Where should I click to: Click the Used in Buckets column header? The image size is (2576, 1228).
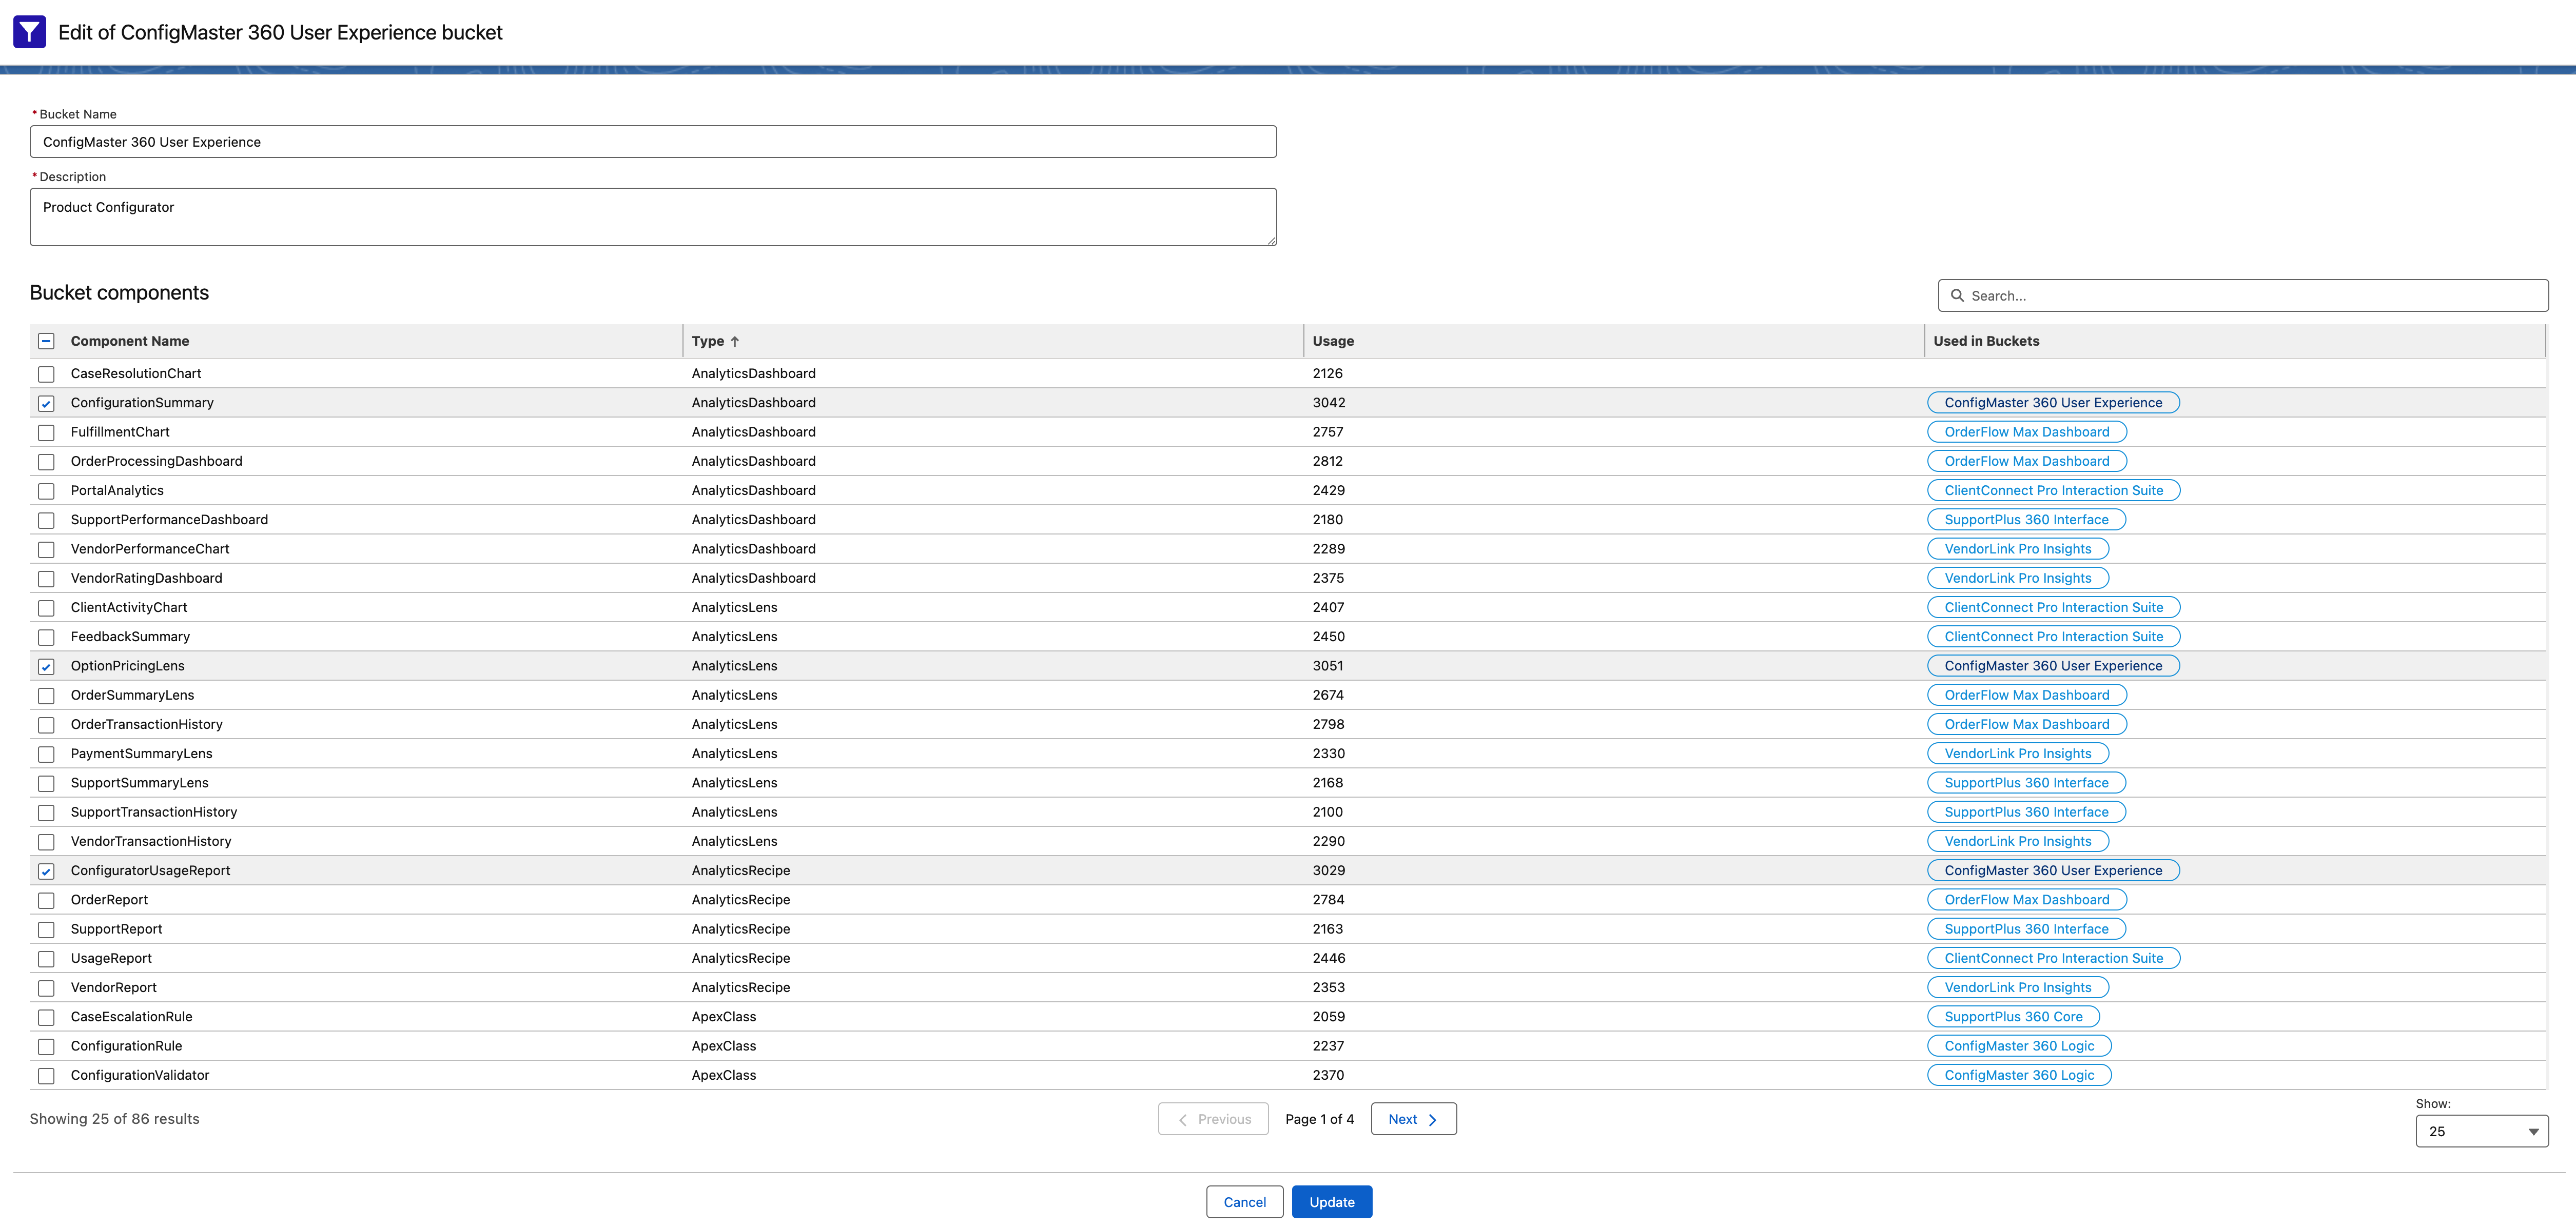1986,341
